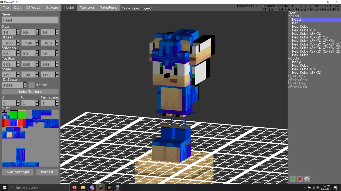
Task: Click the red X delete-element button
Action: coord(300,179)
